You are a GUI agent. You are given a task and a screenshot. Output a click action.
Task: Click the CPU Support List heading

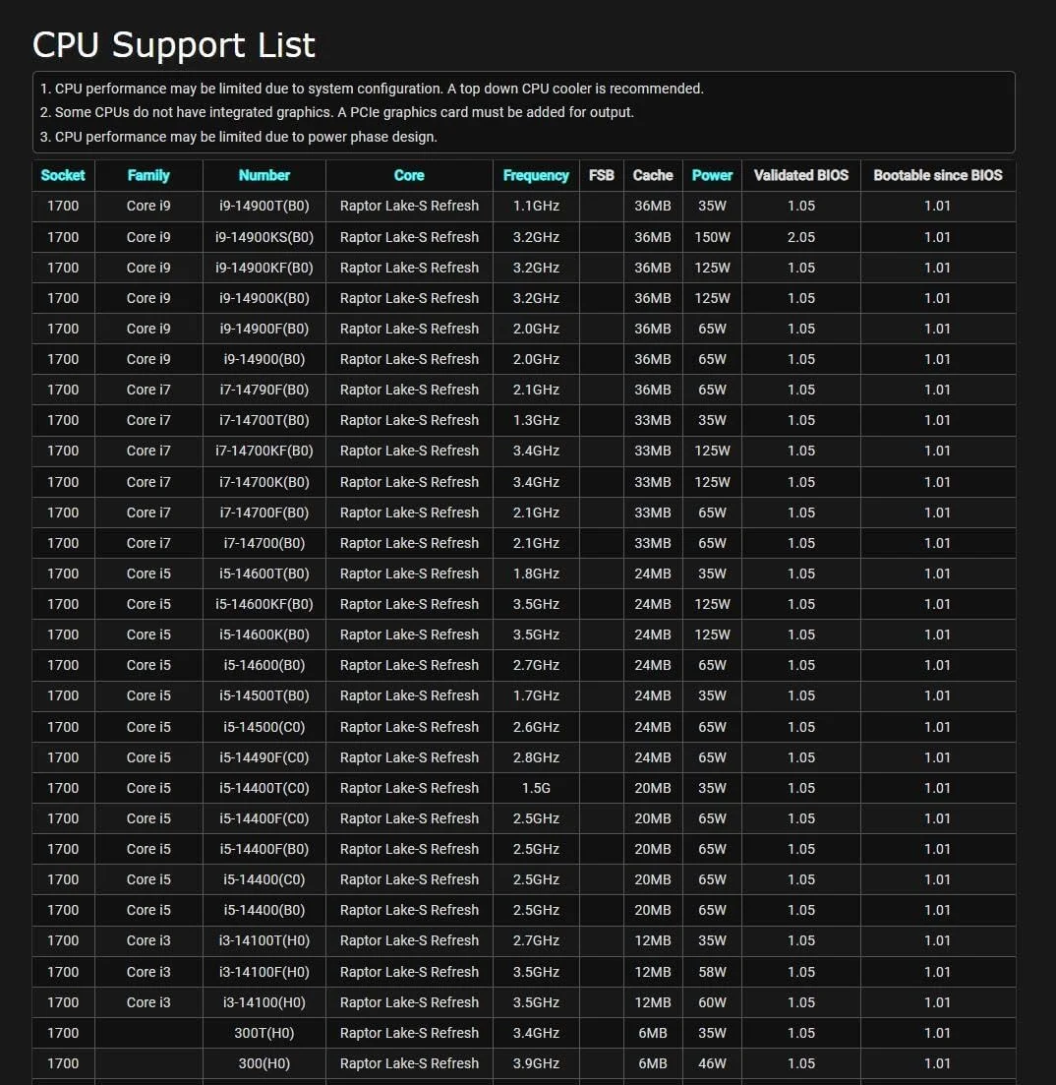coord(174,45)
